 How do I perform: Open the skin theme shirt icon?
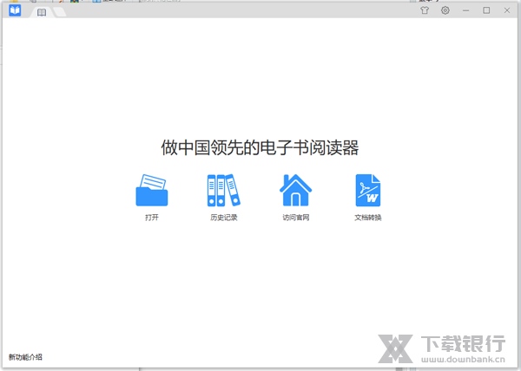(x=425, y=10)
